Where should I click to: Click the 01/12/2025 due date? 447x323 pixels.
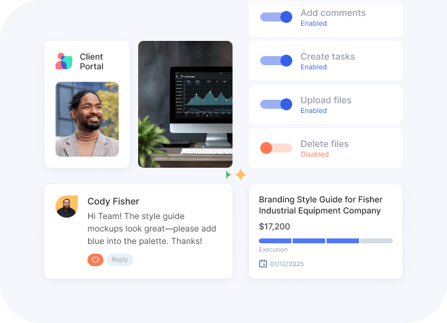click(287, 264)
